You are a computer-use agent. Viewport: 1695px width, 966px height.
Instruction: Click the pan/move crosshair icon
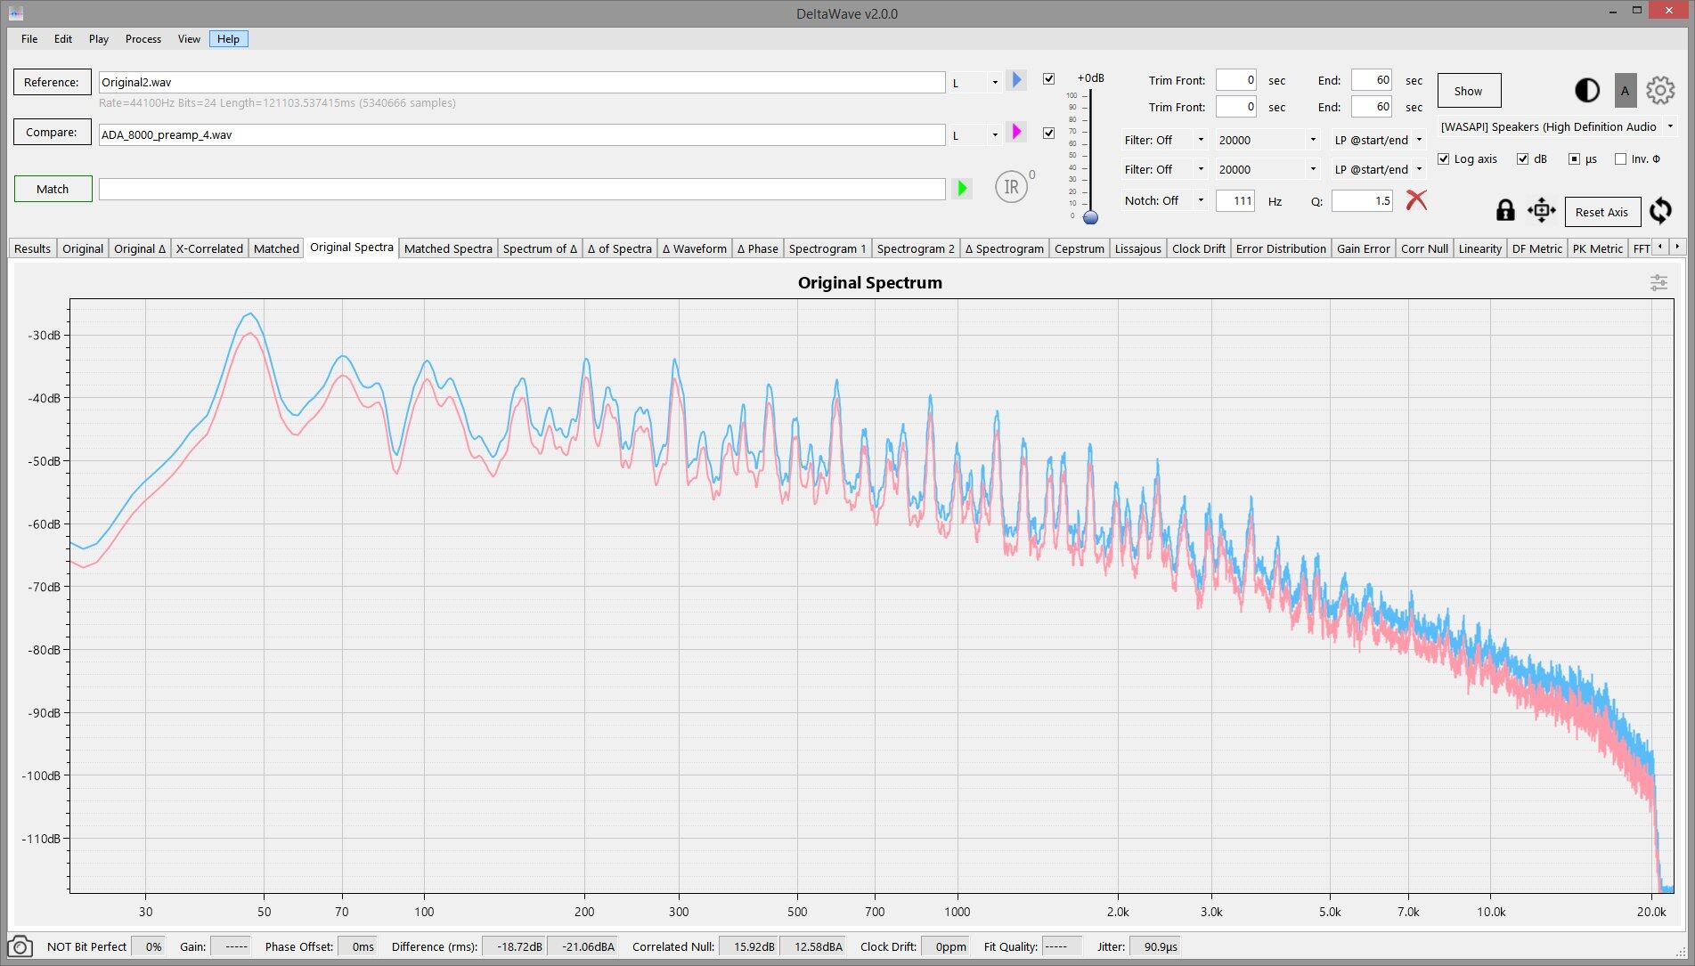pyautogui.click(x=1541, y=210)
